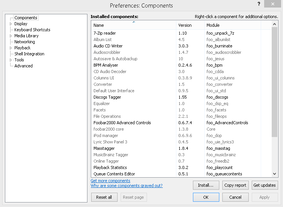Open the Get more components link

110,181
